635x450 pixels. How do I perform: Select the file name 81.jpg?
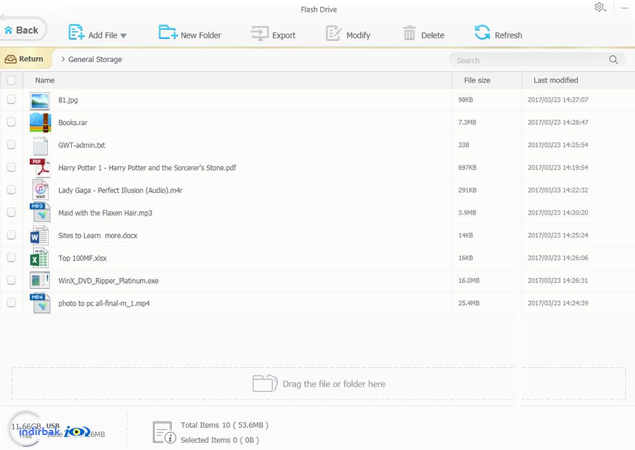pos(68,100)
